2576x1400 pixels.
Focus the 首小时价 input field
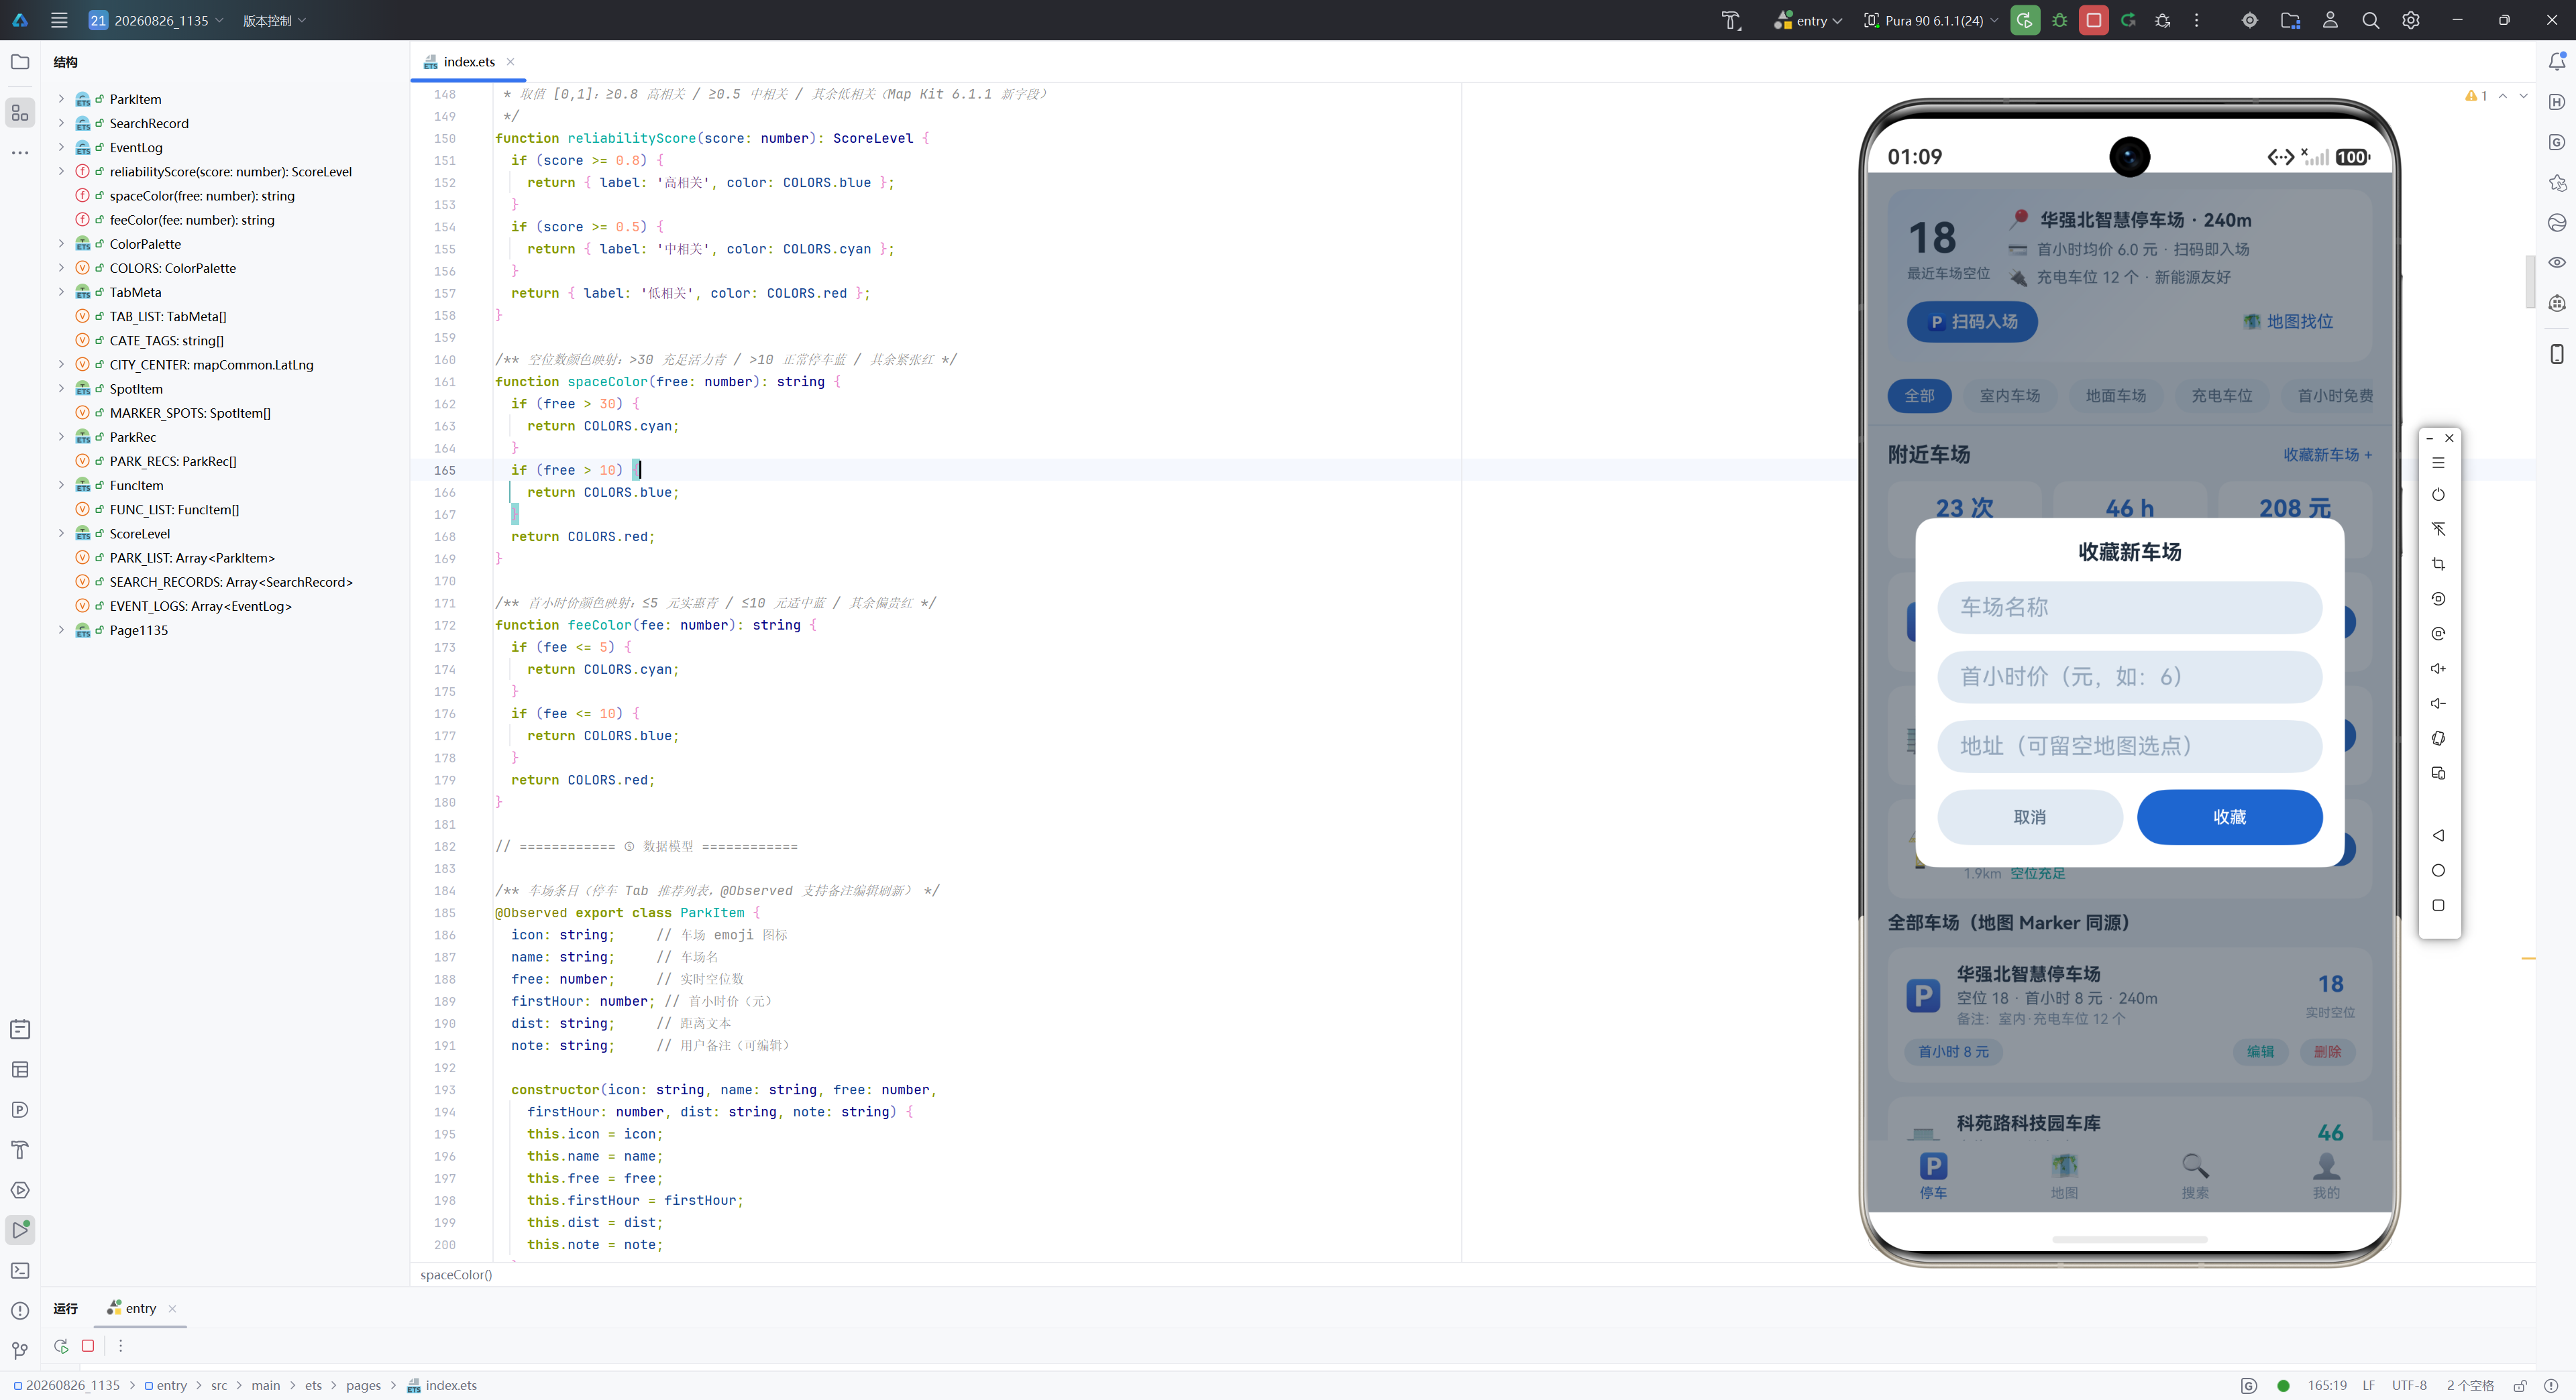click(x=2129, y=677)
